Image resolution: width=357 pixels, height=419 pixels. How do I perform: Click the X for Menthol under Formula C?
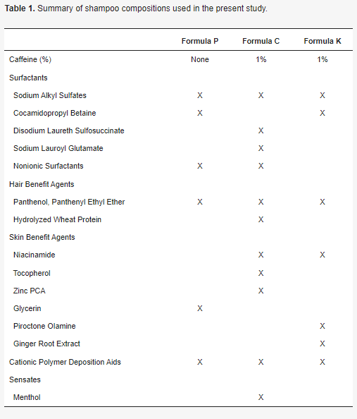coord(261,397)
